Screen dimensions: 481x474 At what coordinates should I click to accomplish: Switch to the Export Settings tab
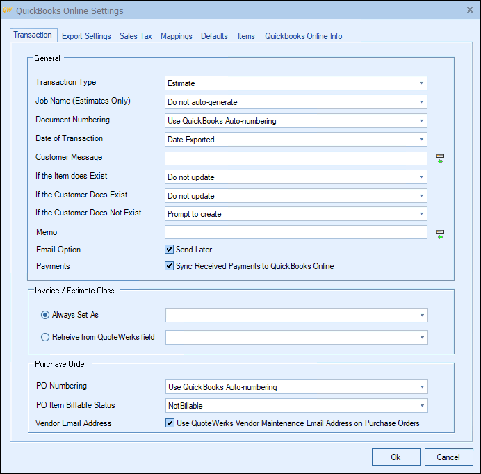pos(86,36)
